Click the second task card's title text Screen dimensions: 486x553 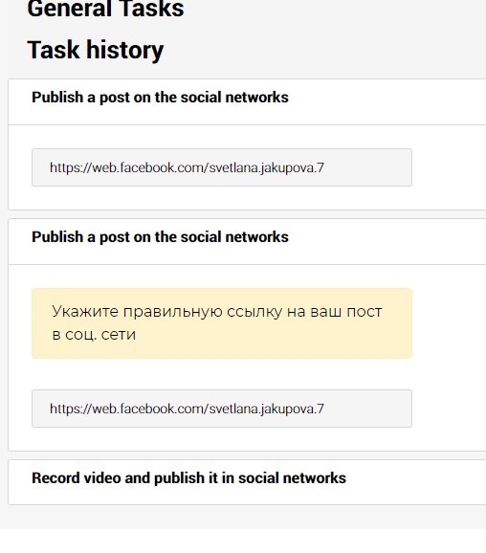point(160,237)
